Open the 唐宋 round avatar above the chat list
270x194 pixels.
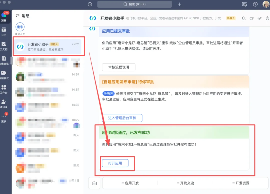point(20,27)
